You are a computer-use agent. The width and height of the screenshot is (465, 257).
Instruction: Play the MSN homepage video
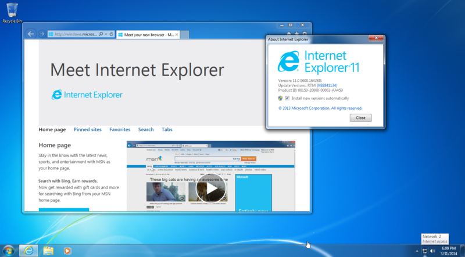[211, 189]
